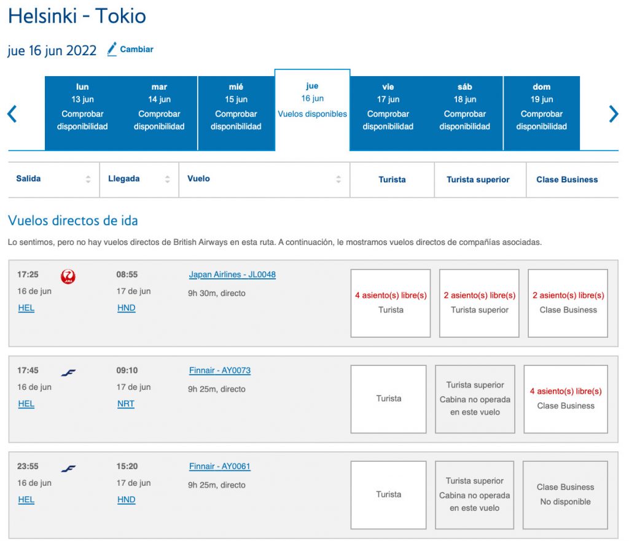Viewport: 629px width, 541px height.
Task: Click the 9h 25m, directo text on AY0073
Action: pos(217,389)
